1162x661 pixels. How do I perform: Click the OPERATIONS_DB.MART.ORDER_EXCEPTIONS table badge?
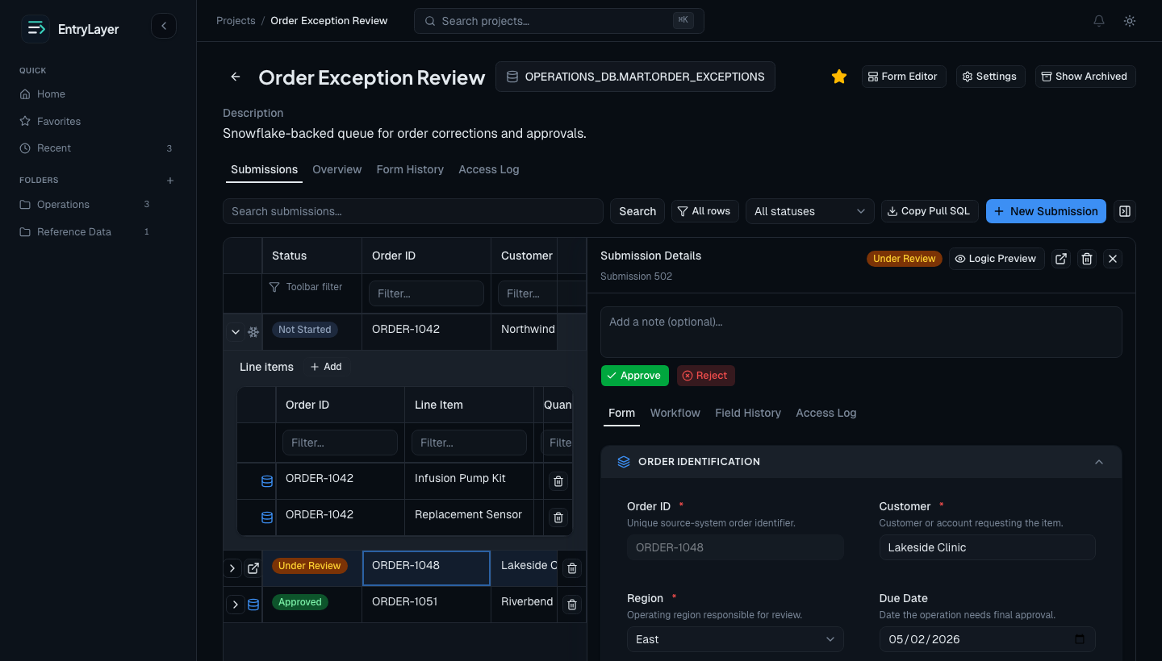pyautogui.click(x=635, y=77)
